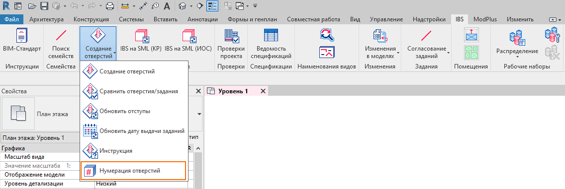Expand the Undo history dropdown arrow

83,6
